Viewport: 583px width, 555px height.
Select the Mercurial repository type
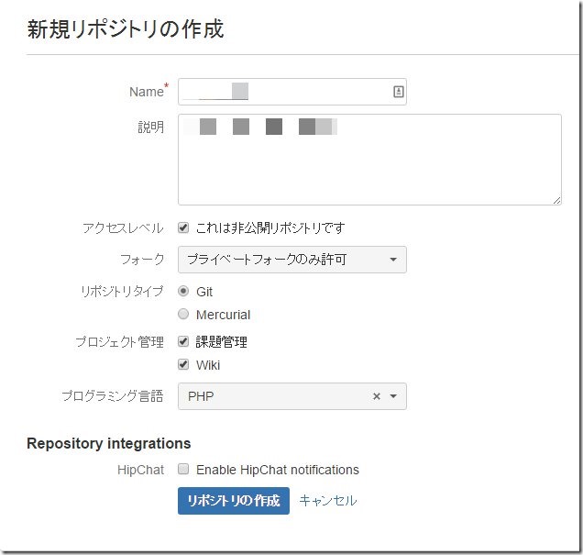[x=183, y=314]
